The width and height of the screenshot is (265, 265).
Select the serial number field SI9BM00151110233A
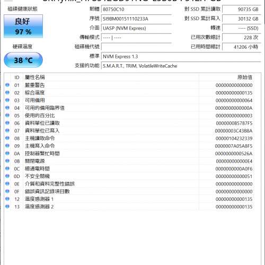[136, 19]
